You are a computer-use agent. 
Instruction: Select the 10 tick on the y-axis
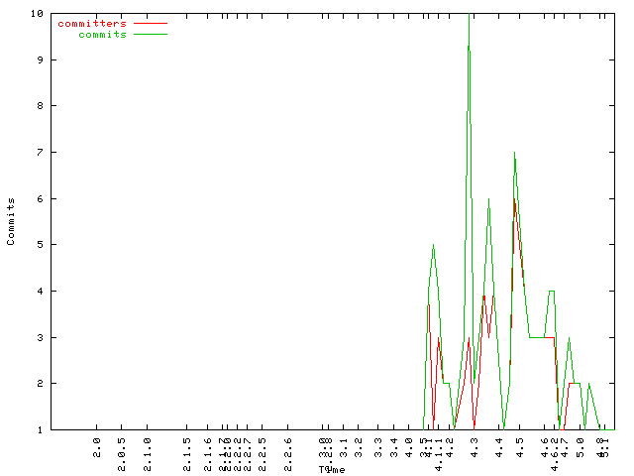(x=36, y=13)
